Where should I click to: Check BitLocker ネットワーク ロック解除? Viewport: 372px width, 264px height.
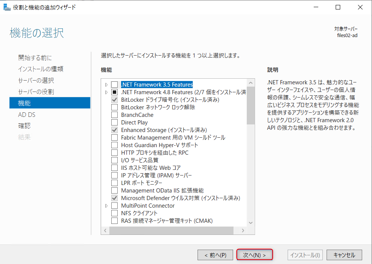pyautogui.click(x=114, y=107)
